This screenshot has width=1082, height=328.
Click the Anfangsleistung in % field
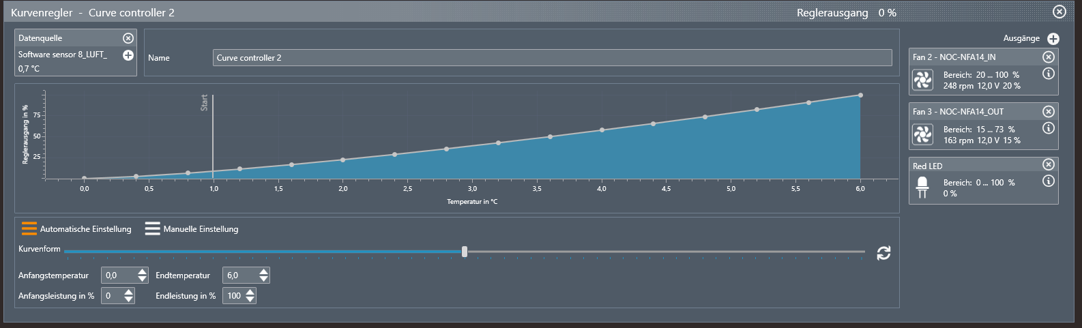pos(112,296)
